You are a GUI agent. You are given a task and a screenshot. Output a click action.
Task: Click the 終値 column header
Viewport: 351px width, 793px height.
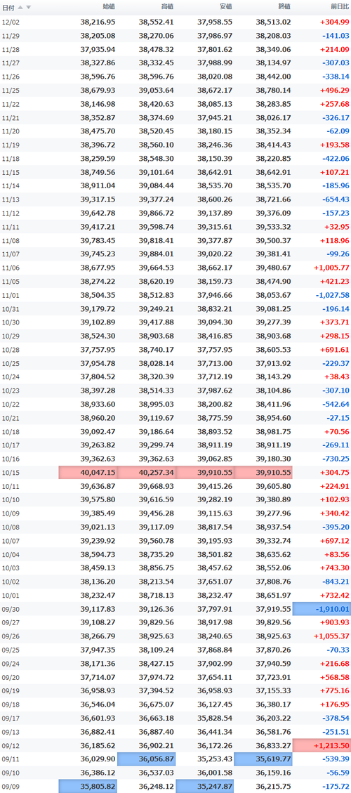(x=284, y=6)
